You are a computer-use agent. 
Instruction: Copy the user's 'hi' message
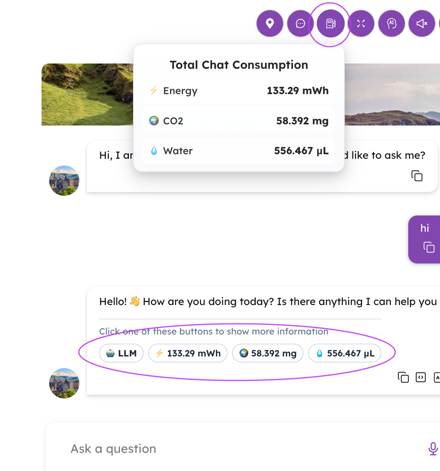(x=429, y=247)
